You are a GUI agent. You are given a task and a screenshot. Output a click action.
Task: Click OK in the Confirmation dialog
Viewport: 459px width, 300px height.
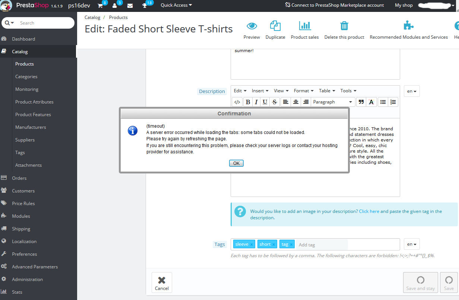pos(236,163)
